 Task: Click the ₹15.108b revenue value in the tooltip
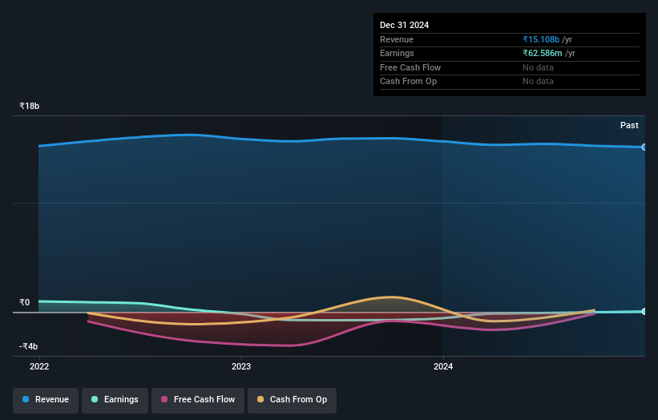click(x=541, y=39)
